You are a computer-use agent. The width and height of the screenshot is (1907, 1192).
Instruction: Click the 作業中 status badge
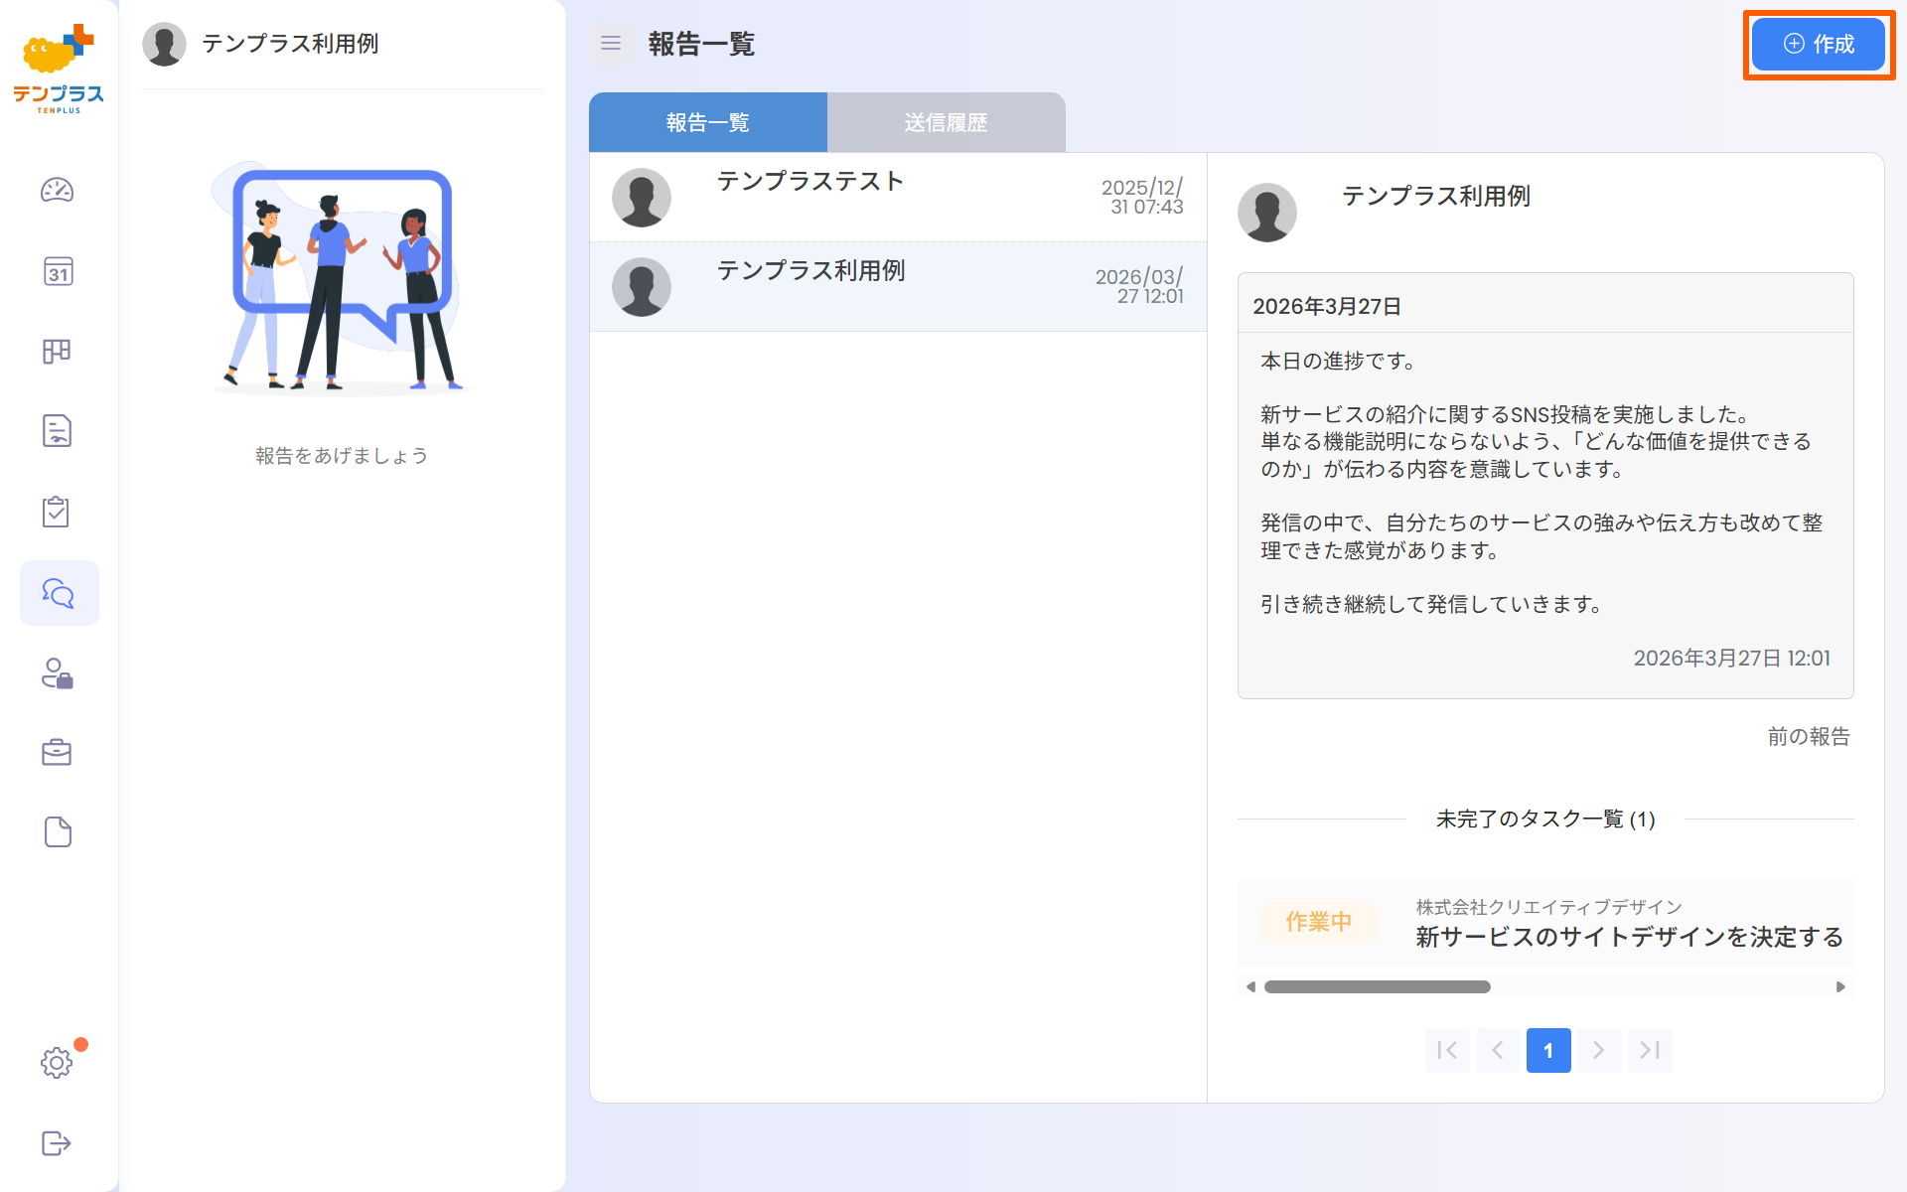click(1318, 922)
